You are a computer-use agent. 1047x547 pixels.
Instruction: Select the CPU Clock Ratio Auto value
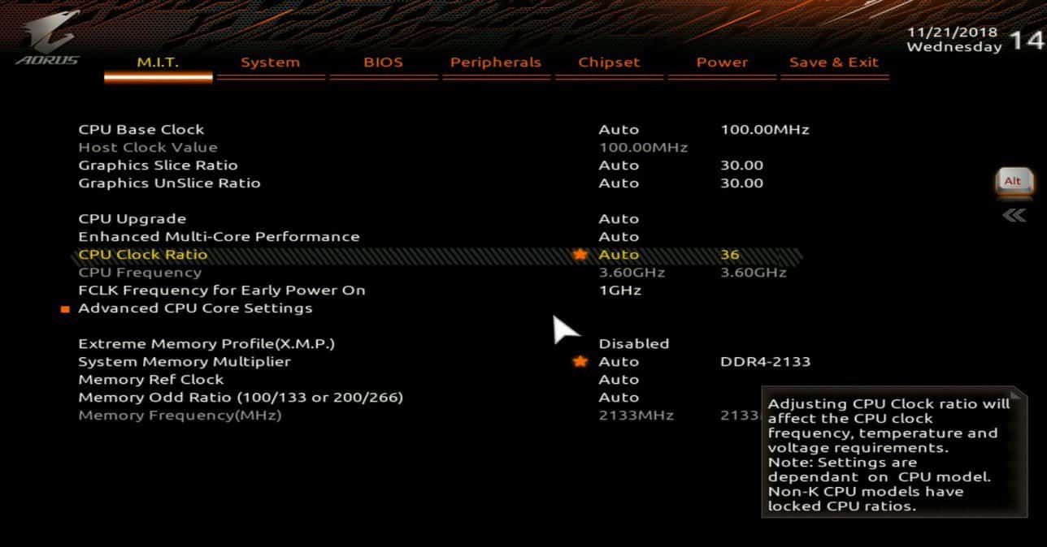619,255
